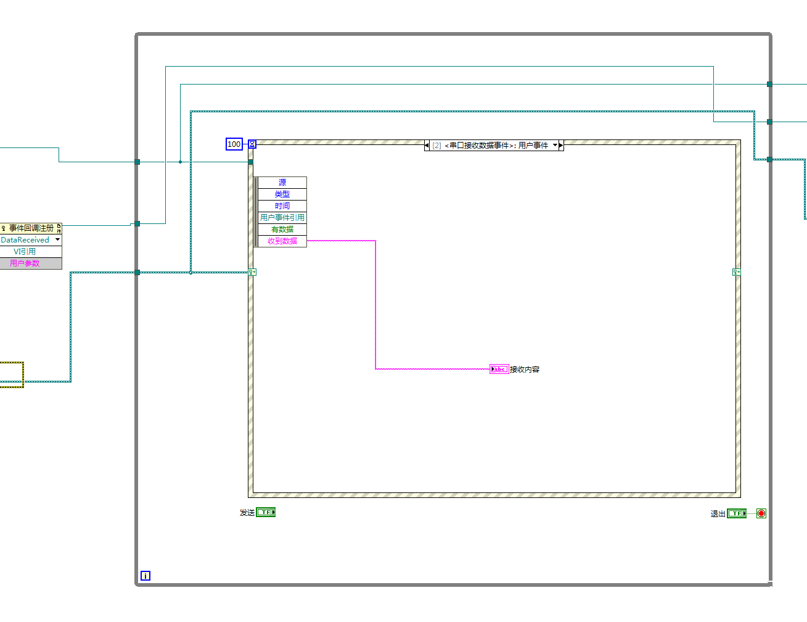
Task: Click the right dynamic event terminal
Action: pyautogui.click(x=736, y=272)
